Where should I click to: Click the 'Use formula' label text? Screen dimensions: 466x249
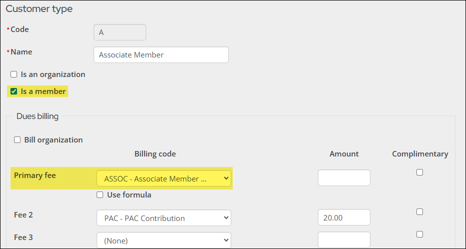pyautogui.click(x=129, y=195)
